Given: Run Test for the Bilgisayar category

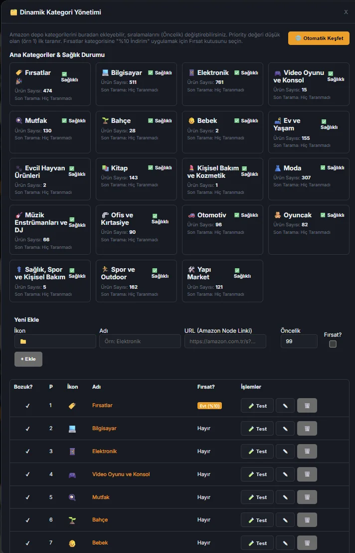Looking at the screenshot, I should [257, 429].
